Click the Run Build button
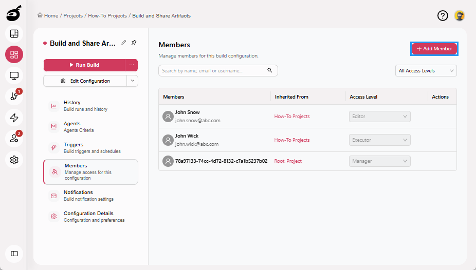The width and height of the screenshot is (476, 270). click(84, 65)
